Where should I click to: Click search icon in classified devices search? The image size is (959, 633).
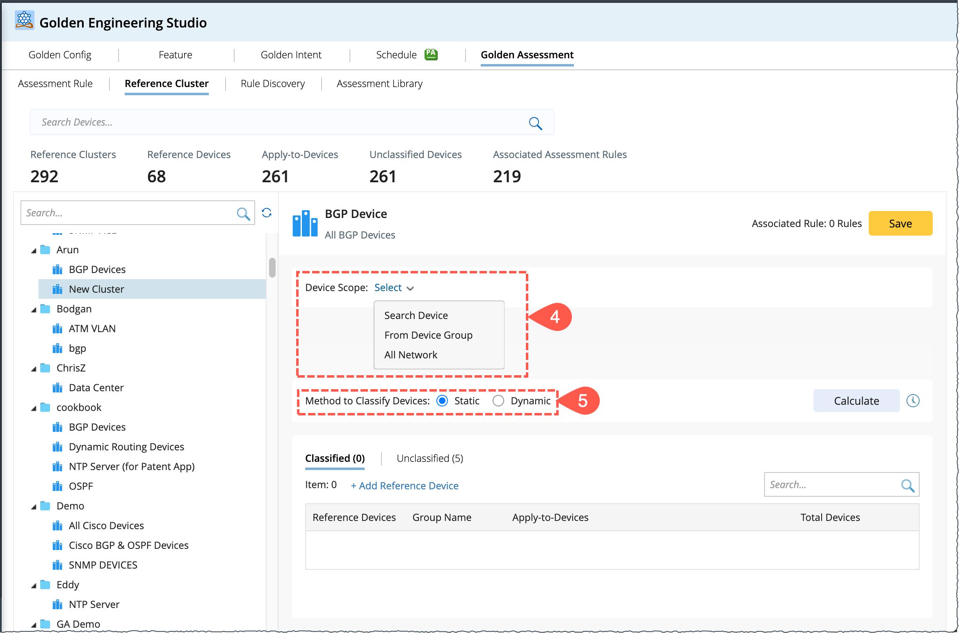pos(907,485)
